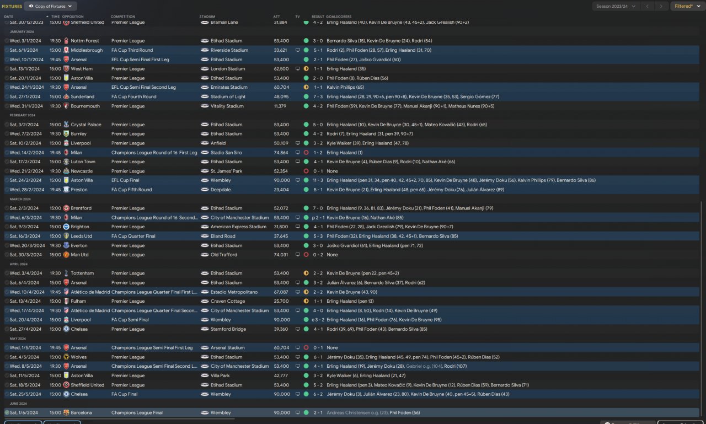Open the Craven Cottage stadium link
Viewport: 706px width, 424px height.
pos(227,301)
